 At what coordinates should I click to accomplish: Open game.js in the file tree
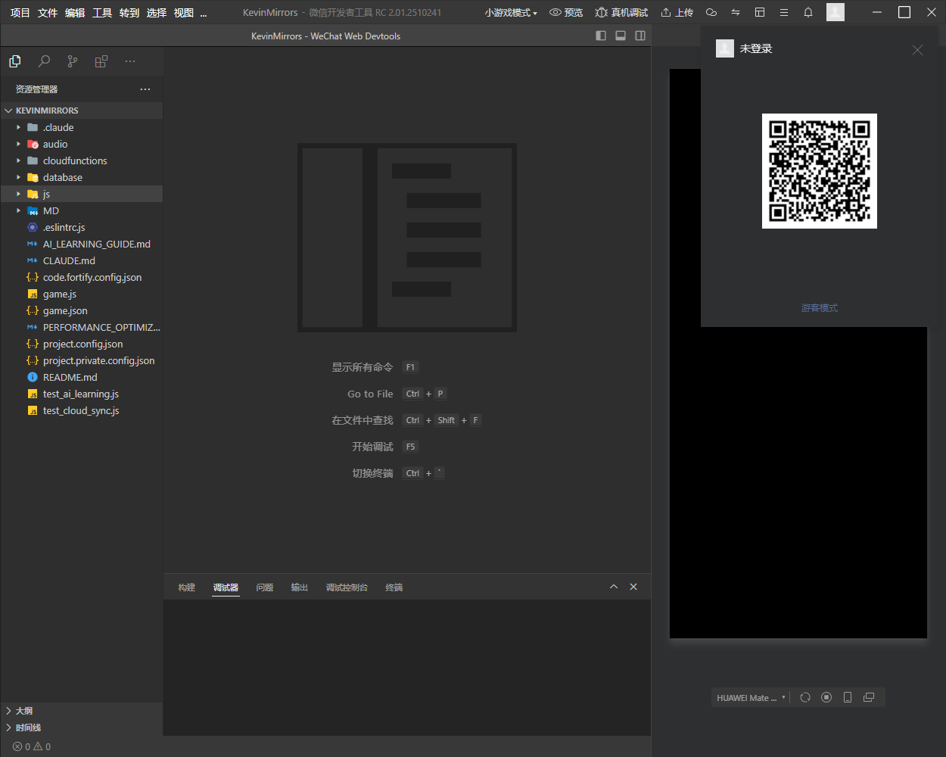click(60, 294)
